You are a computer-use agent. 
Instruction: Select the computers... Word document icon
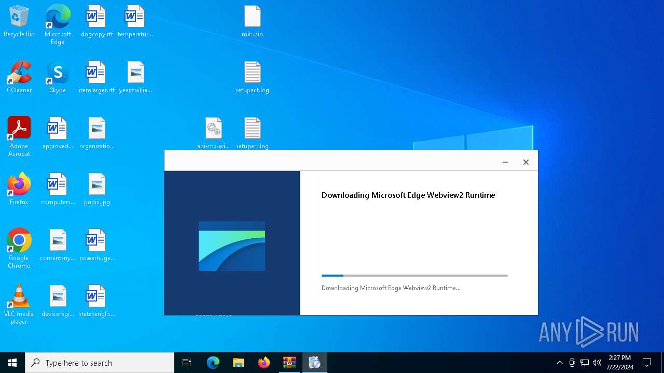(x=58, y=190)
